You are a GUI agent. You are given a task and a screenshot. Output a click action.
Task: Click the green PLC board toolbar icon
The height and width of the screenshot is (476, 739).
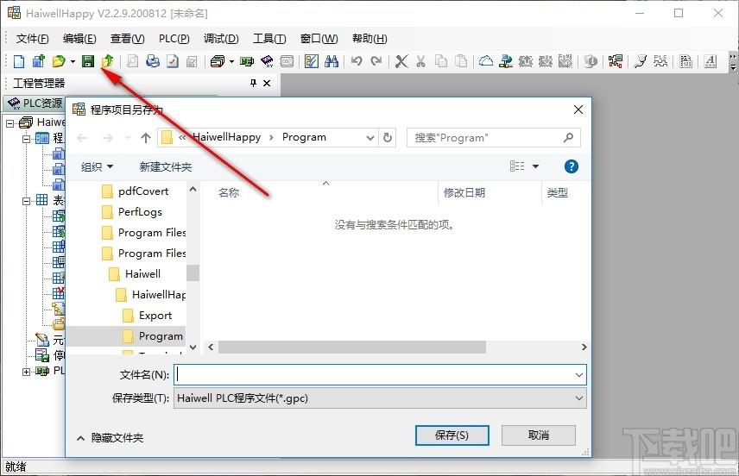click(247, 61)
